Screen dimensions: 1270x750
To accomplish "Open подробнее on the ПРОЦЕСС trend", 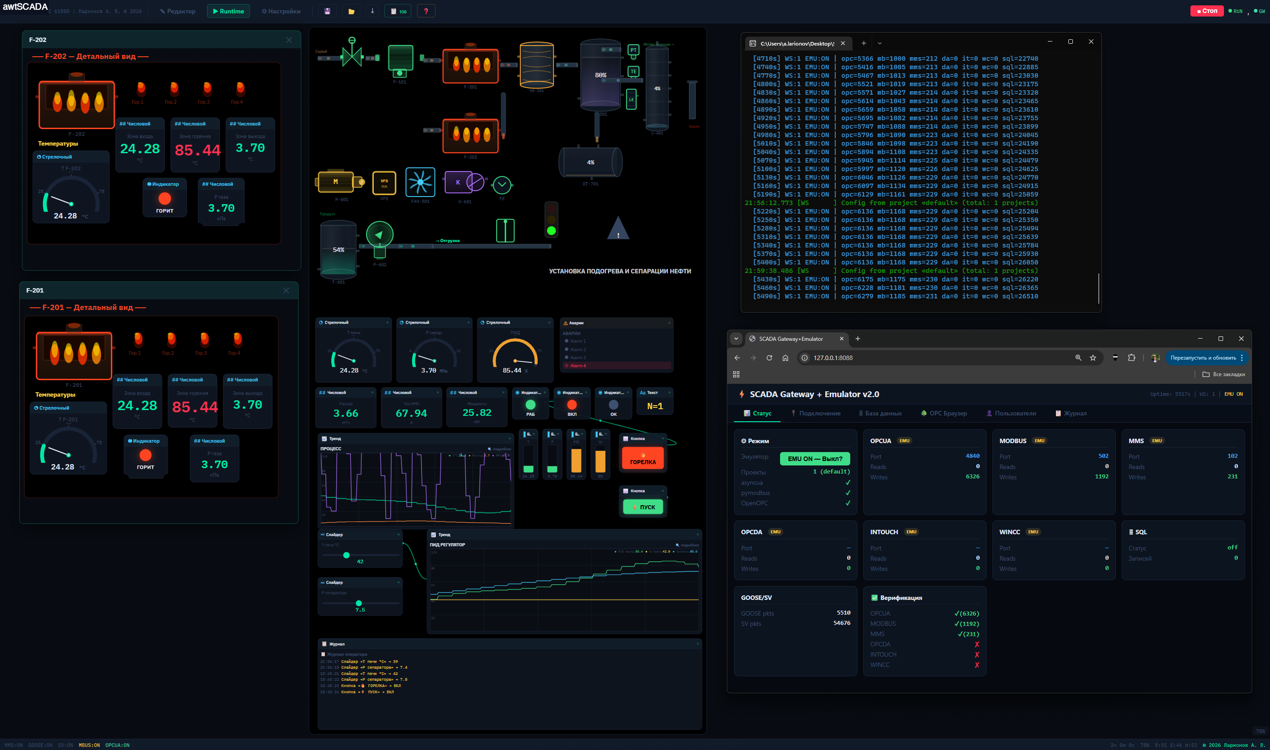I will [x=499, y=449].
